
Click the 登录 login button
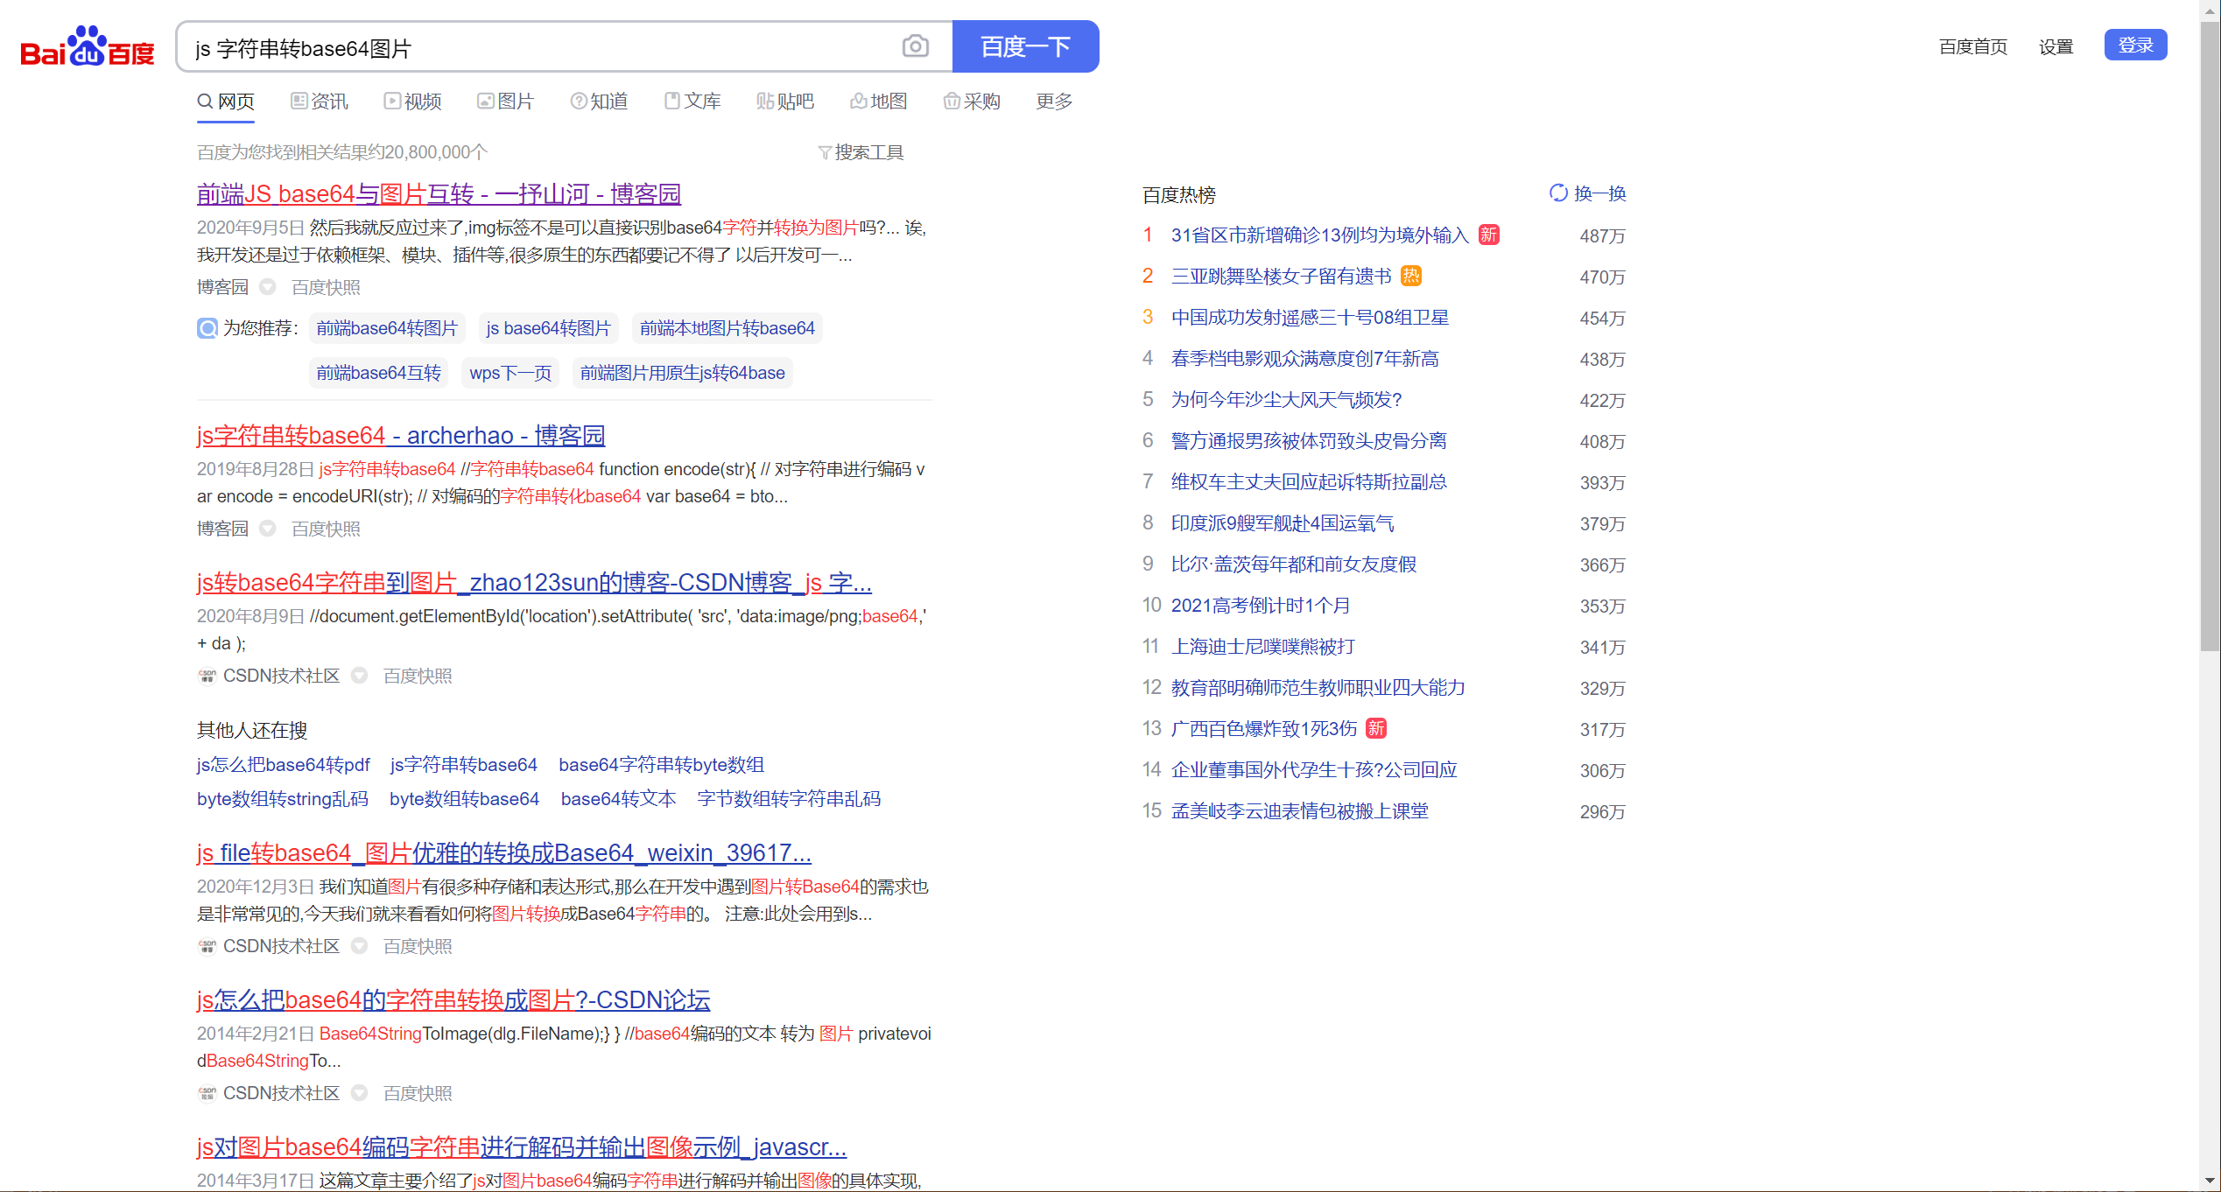[2134, 46]
